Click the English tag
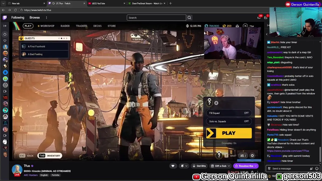 pyautogui.click(x=44, y=175)
